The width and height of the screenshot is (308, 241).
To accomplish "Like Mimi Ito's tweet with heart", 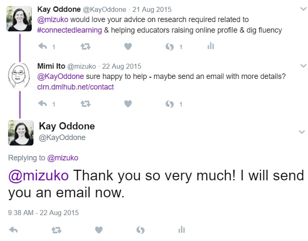I will 128,104.
